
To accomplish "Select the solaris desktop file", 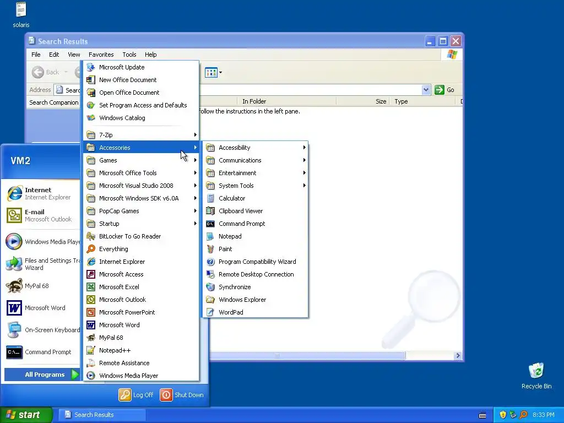I will pyautogui.click(x=21, y=15).
